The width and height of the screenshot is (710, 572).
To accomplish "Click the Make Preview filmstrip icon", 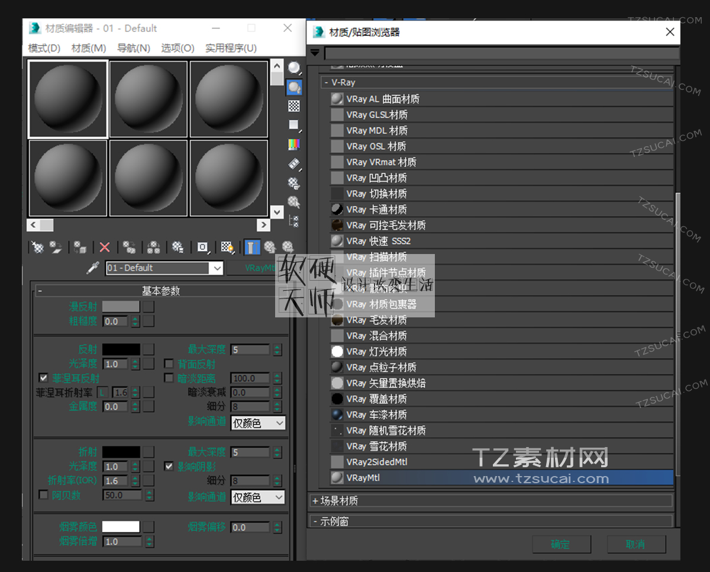I will (x=294, y=163).
